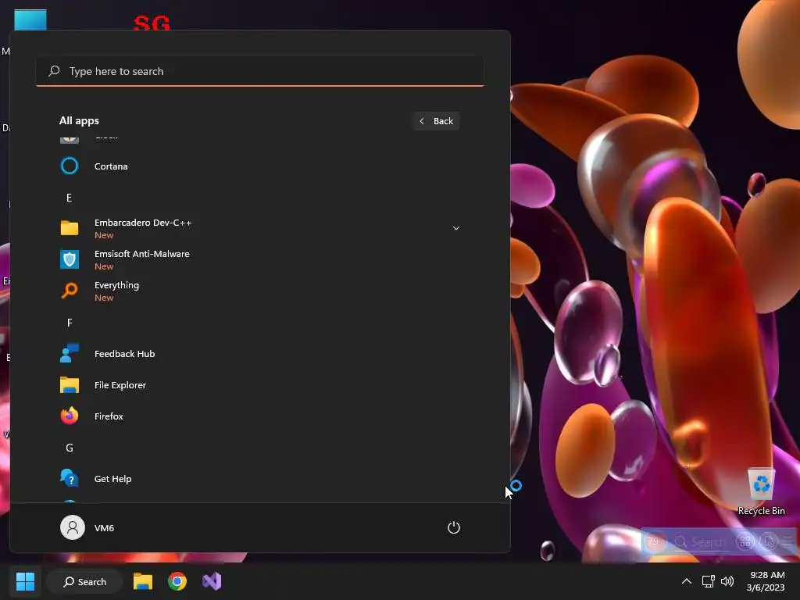The height and width of the screenshot is (600, 800).
Task: Click the Emsisoft Anti-Malware name text
Action: pos(142,254)
